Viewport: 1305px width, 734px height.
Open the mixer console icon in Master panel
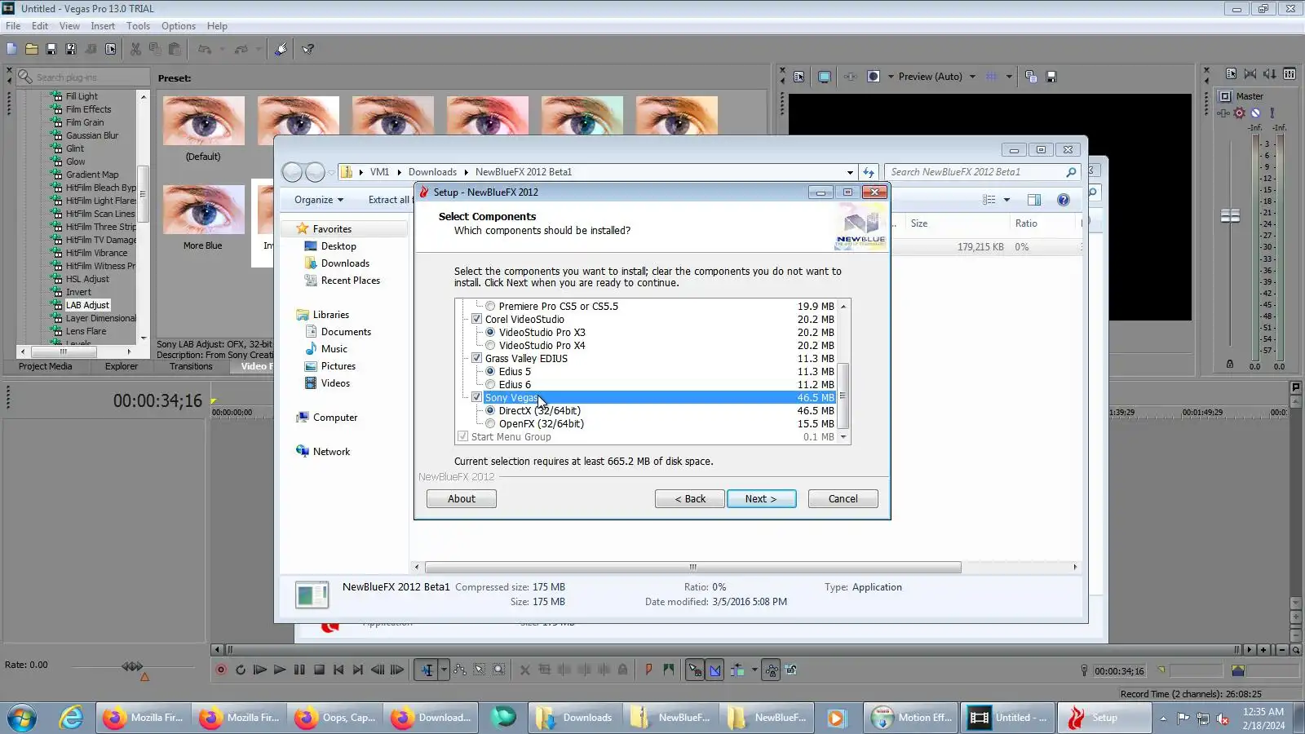pyautogui.click(x=1290, y=73)
